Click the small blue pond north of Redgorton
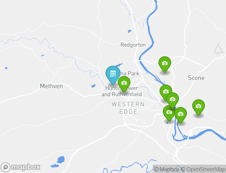This screenshot has width=226, height=173. (129, 31)
